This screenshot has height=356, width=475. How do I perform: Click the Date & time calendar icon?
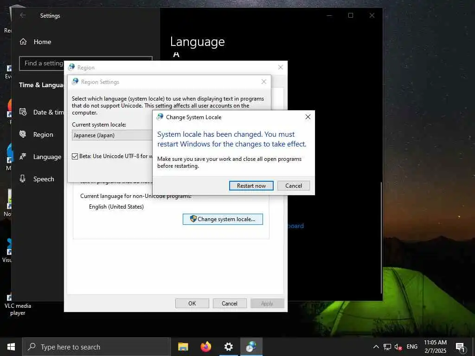point(23,112)
